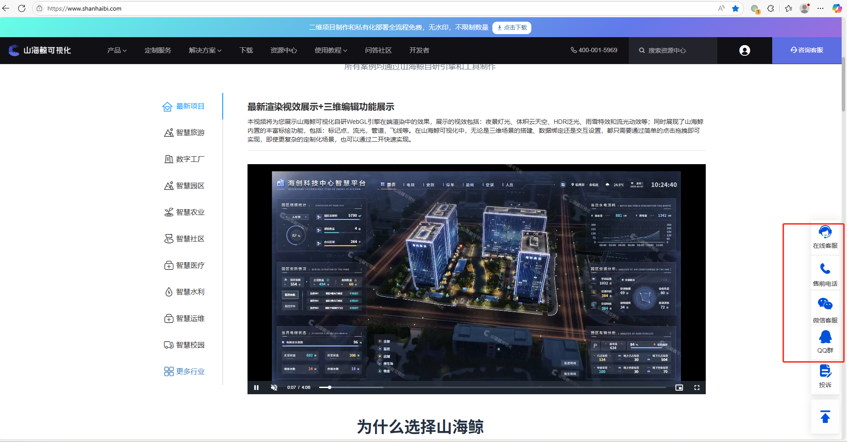The height and width of the screenshot is (442, 847).
Task: Click the back-to-top arrow button
Action: pos(825,417)
